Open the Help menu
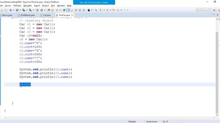The width and height of the screenshot is (220, 123). tap(69, 5)
